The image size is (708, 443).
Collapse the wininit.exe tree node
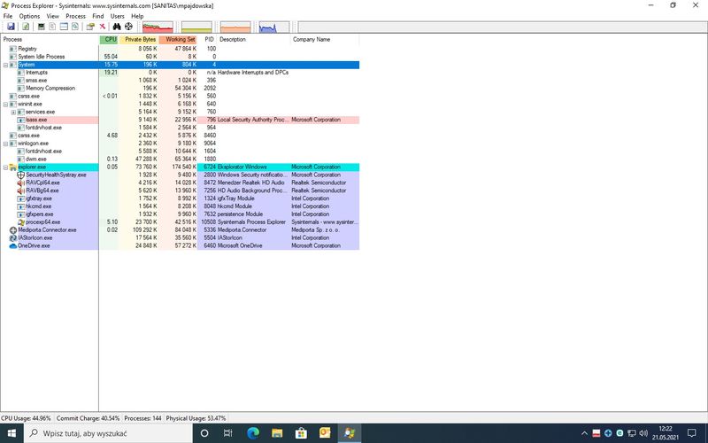tap(5, 104)
